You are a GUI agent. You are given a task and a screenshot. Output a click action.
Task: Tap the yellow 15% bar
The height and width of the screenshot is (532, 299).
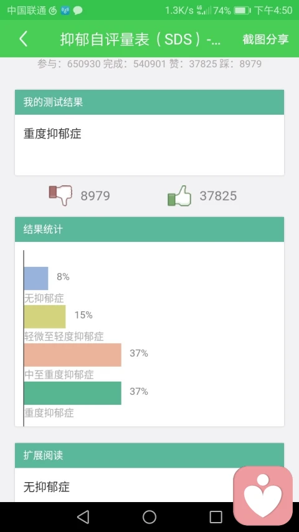(45, 317)
